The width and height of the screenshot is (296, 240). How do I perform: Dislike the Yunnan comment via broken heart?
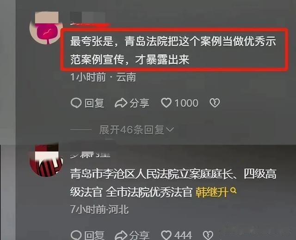[x=215, y=103]
